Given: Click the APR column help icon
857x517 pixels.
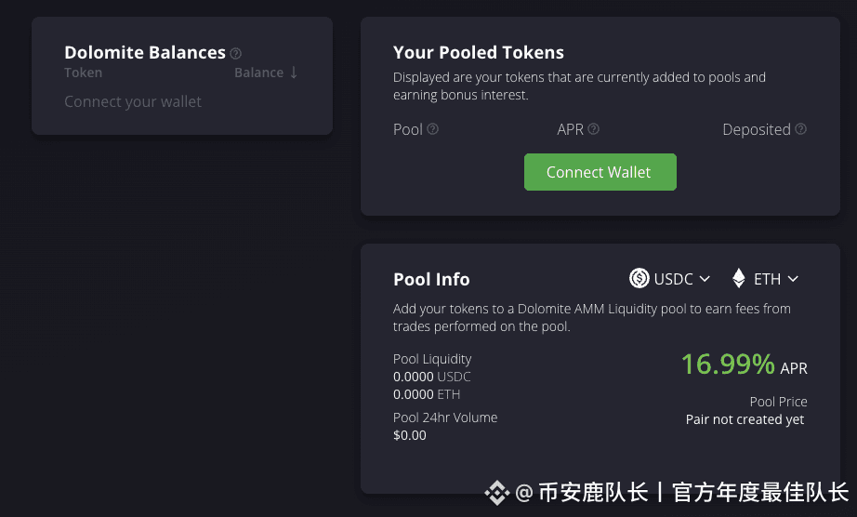Looking at the screenshot, I should coord(593,129).
